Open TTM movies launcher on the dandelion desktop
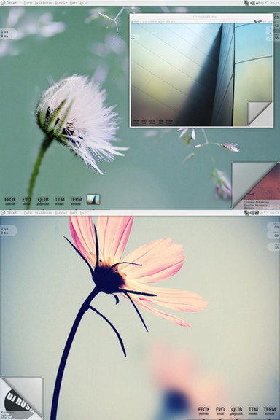Viewport: 280px width, 420px height. coord(60,201)
